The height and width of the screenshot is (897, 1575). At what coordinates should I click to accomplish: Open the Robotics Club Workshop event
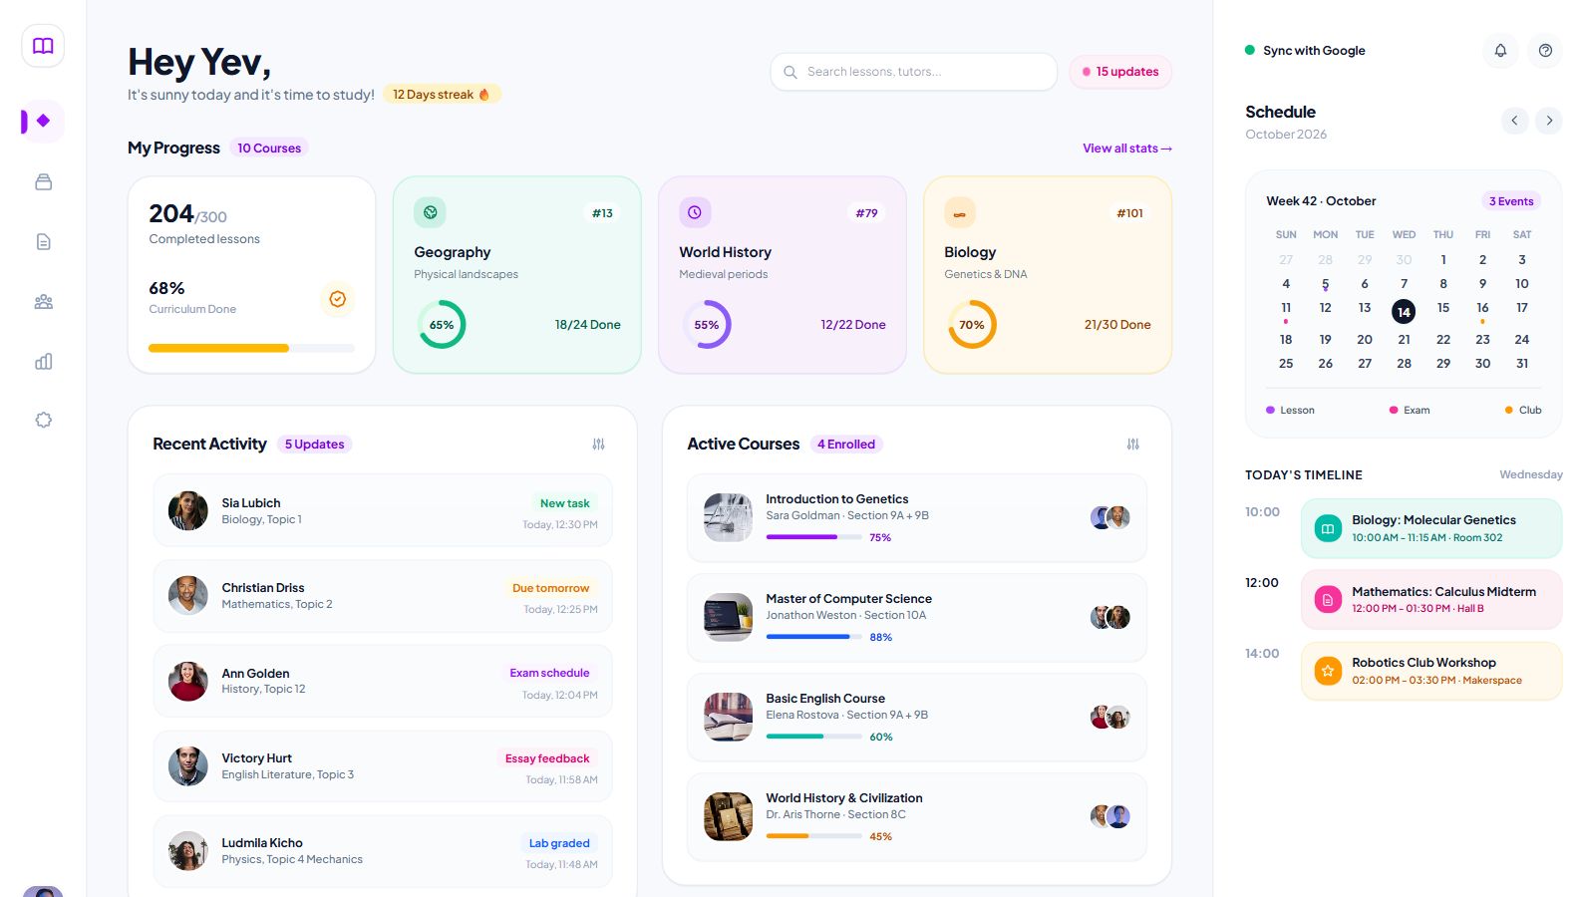pos(1431,671)
